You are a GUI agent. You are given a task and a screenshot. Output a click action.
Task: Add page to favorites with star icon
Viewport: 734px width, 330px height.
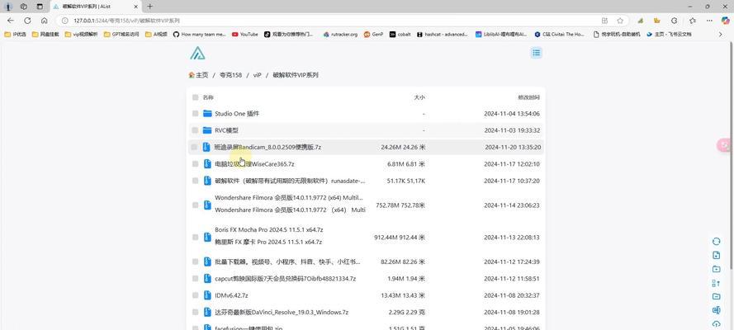point(620,21)
